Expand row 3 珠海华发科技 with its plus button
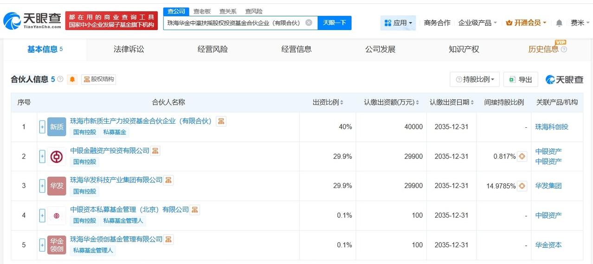The width and height of the screenshot is (593, 264). (42, 186)
